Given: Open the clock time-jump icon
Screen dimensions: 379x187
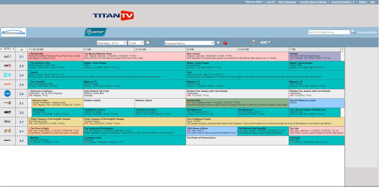Looking at the screenshot, I should 148,43.
